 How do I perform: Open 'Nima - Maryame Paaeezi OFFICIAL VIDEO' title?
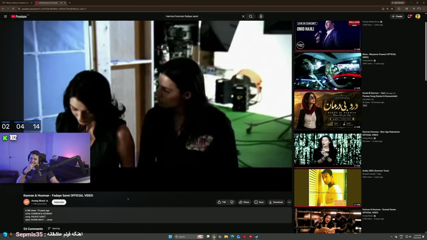pos(379,56)
